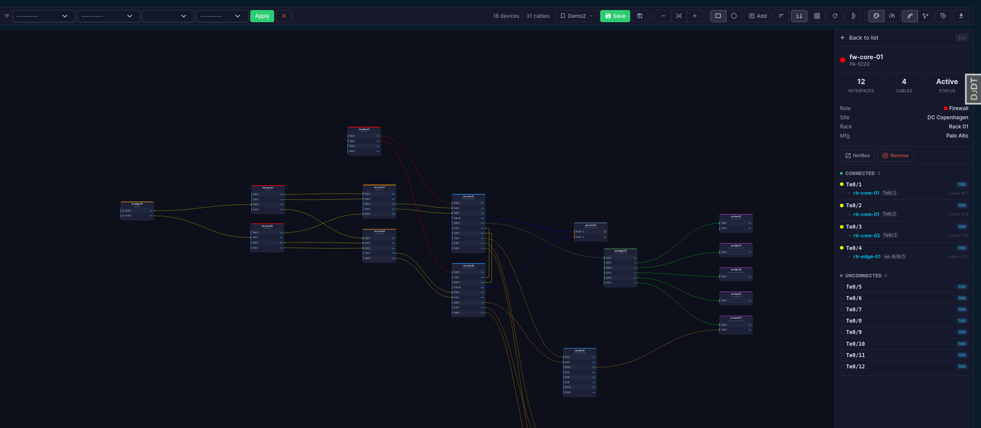Remove fw-core-01 from topology
This screenshot has width=981, height=428.
(895, 155)
